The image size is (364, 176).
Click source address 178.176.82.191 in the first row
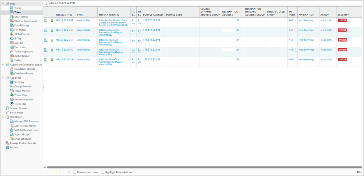151,20
